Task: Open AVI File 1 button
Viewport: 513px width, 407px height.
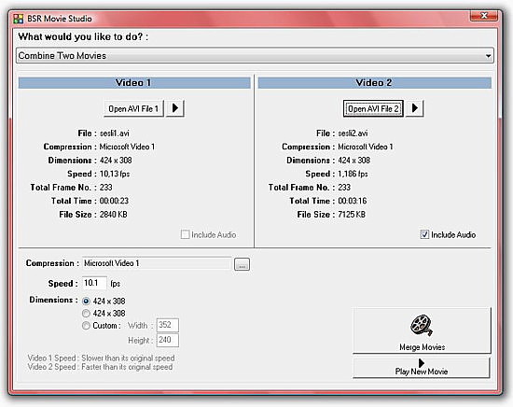Action: (x=133, y=108)
